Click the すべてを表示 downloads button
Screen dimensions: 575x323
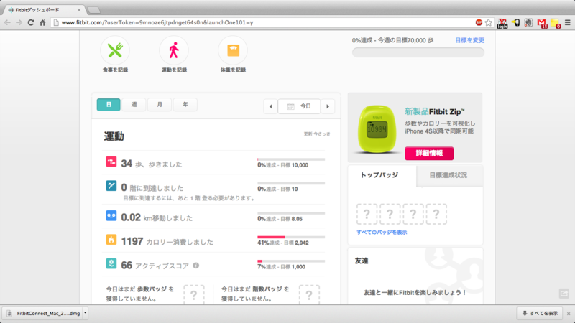540,313
